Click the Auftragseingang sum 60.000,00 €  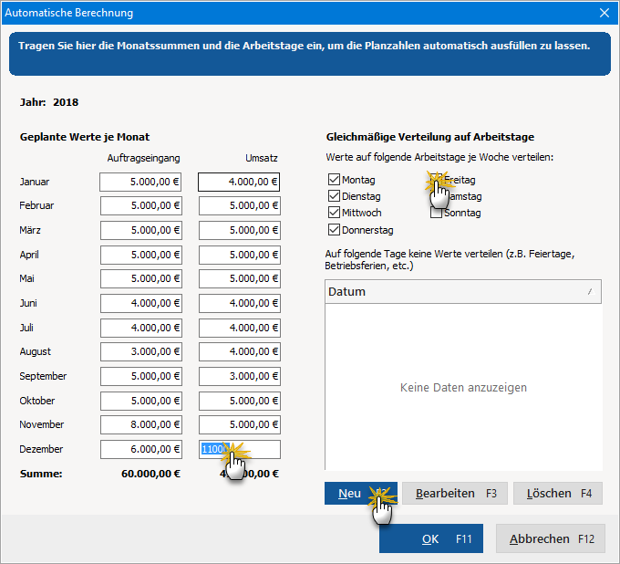click(x=150, y=474)
